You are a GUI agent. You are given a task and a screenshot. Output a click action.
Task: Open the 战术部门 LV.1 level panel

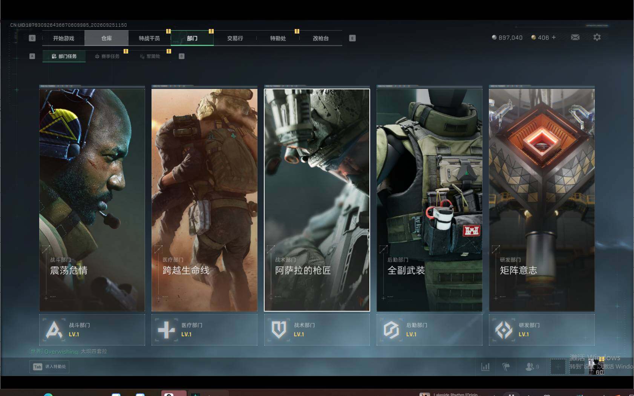[x=317, y=330]
